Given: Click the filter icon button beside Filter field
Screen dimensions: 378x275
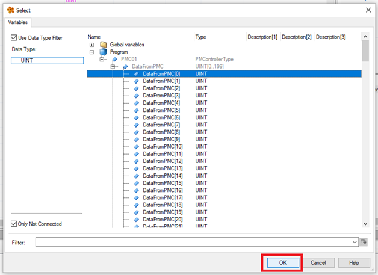Looking at the screenshot, I should point(363,242).
